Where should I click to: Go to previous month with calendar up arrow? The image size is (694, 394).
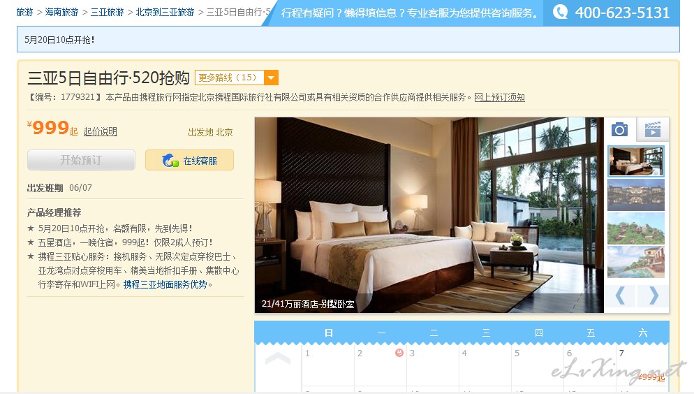click(278, 358)
